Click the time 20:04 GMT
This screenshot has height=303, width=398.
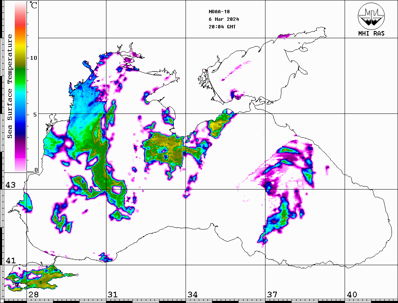[x=222, y=27]
